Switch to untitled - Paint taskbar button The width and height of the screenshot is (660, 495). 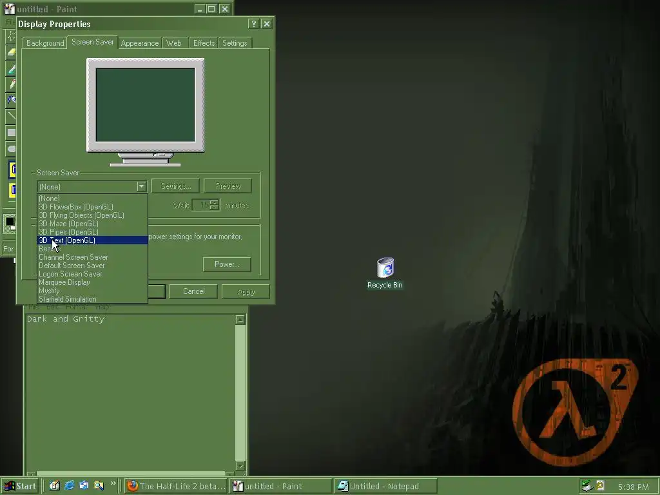tap(280, 486)
